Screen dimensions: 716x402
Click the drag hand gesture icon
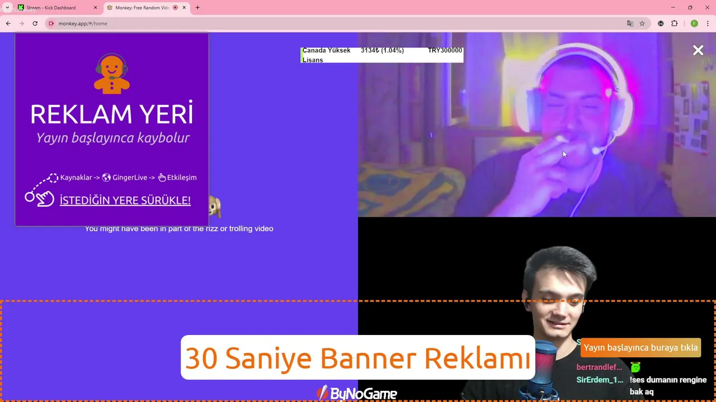[x=40, y=191]
